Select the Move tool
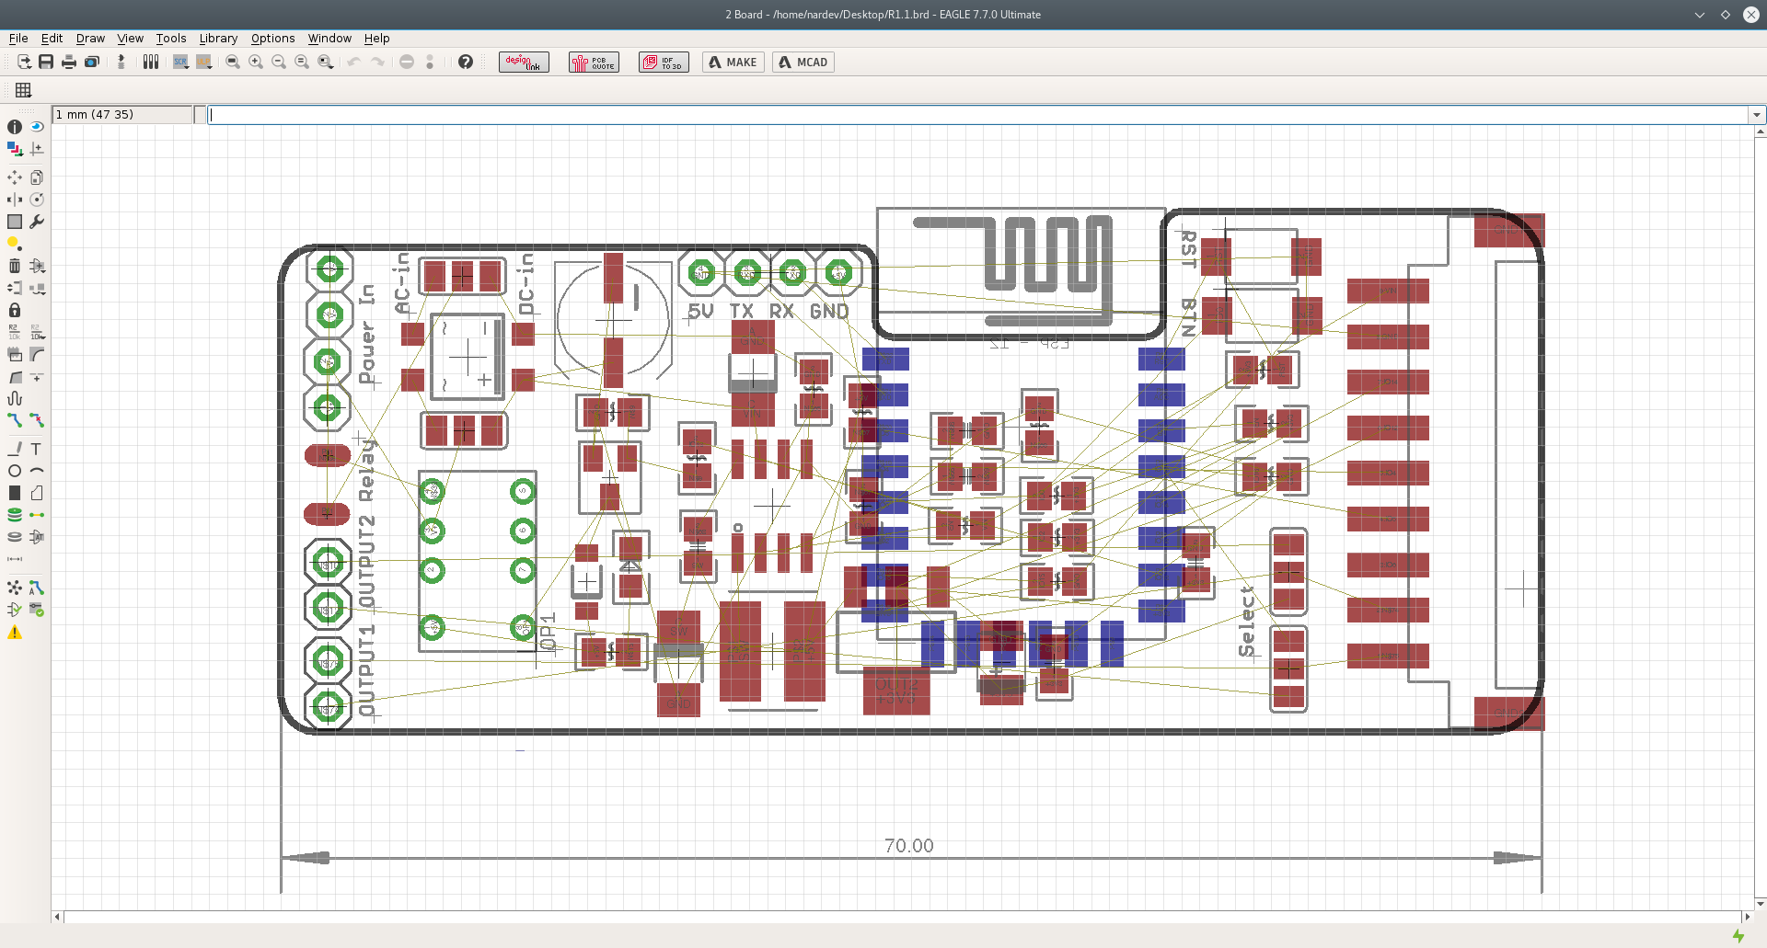 point(15,177)
